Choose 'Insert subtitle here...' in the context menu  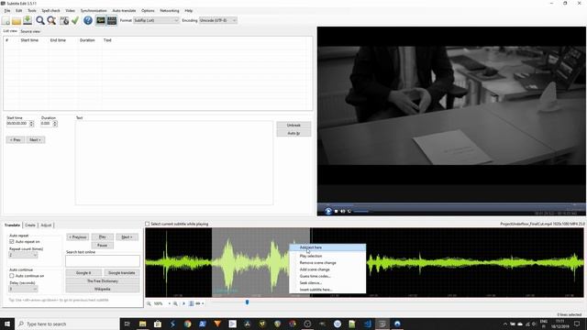327,290
